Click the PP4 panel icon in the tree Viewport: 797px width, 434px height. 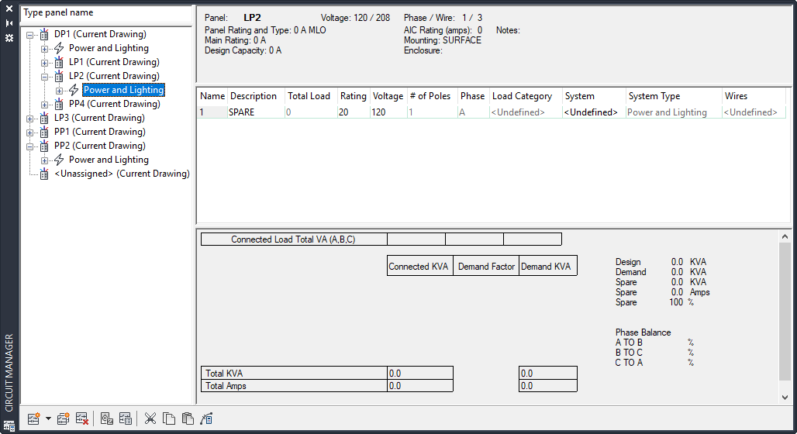[59, 104]
